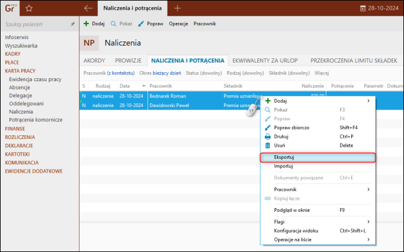
Task: Click the printer icon beside Drukuj
Action: 268,137
